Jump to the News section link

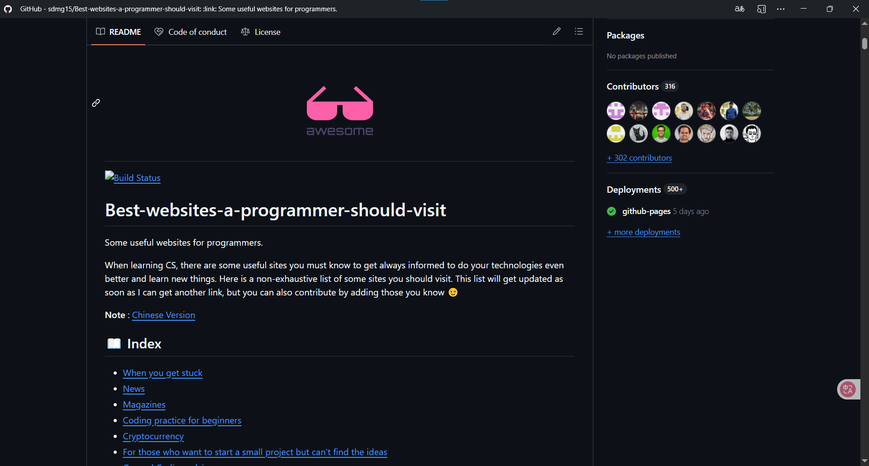134,389
